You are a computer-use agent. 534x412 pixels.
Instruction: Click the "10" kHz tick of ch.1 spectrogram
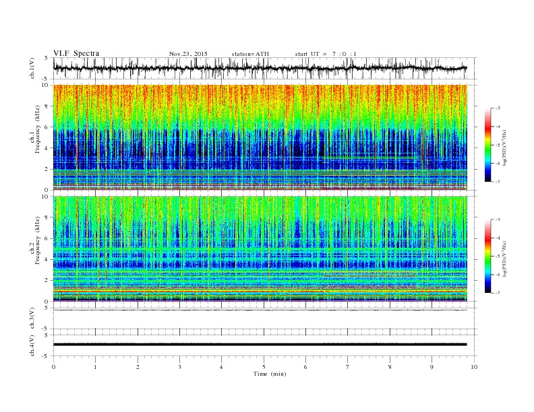(x=45, y=85)
